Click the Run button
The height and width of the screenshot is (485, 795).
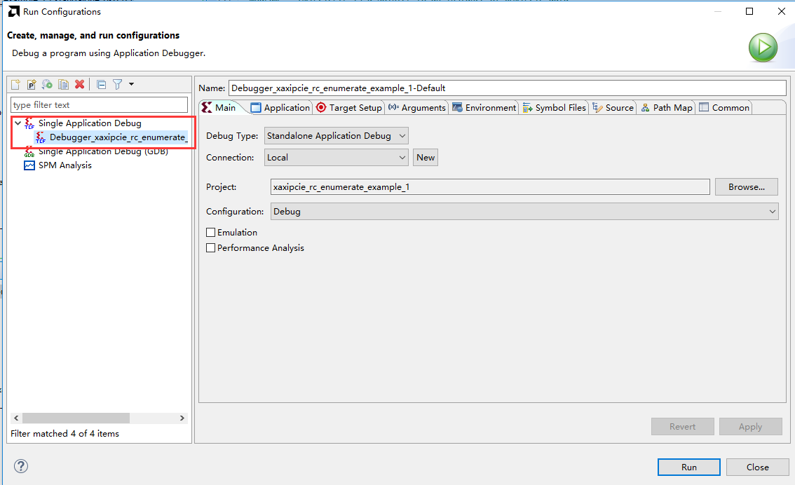point(689,467)
